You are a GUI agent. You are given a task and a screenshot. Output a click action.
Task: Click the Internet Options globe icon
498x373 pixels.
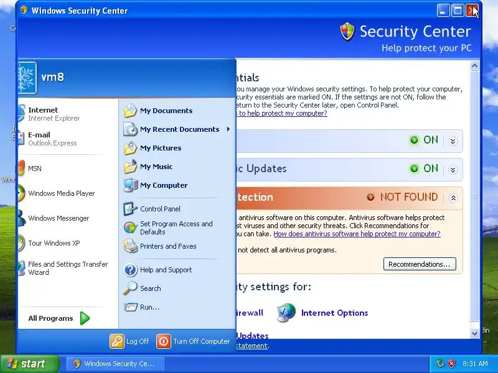coord(286,313)
